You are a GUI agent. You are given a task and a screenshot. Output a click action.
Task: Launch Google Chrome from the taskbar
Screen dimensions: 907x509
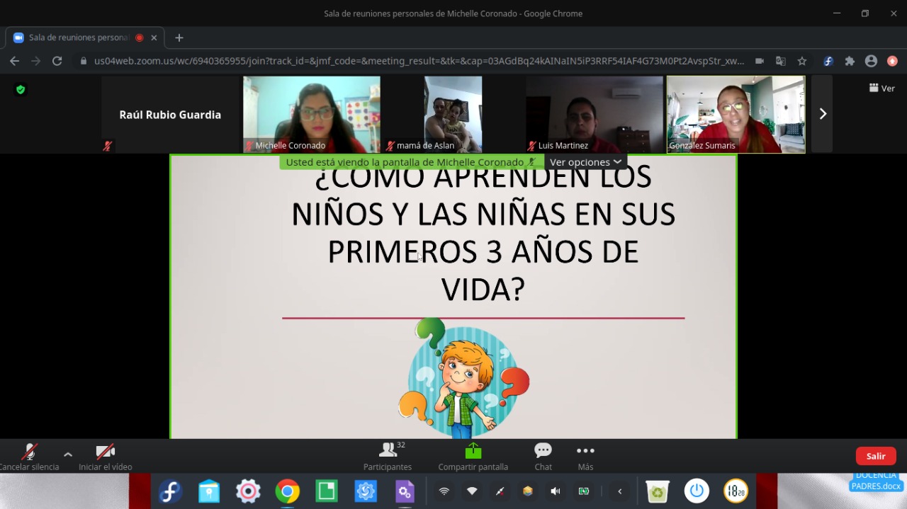pos(287,491)
